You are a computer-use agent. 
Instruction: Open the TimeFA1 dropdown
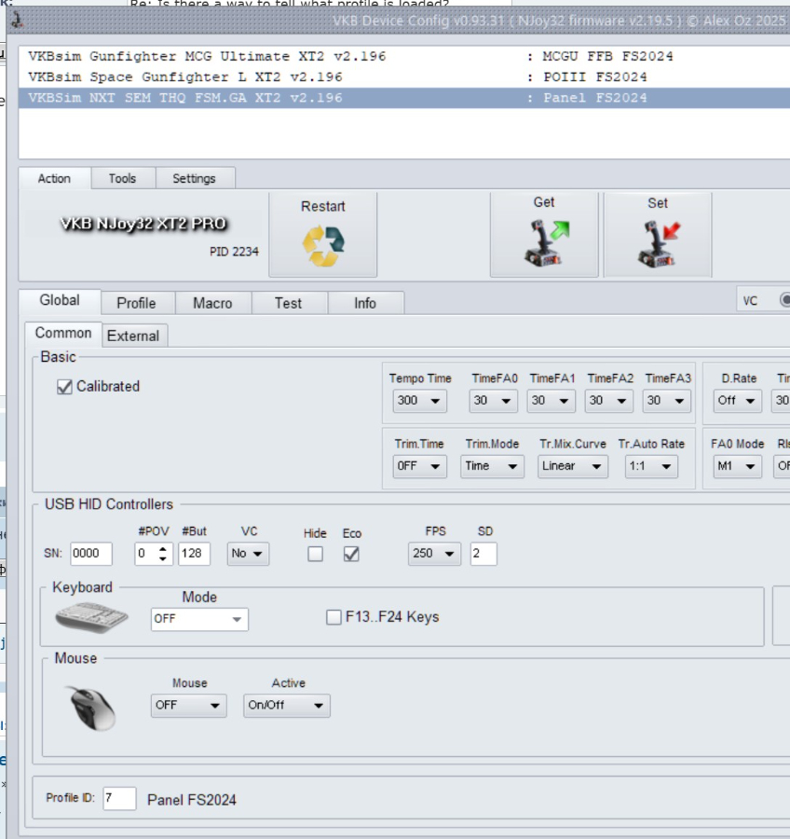551,401
